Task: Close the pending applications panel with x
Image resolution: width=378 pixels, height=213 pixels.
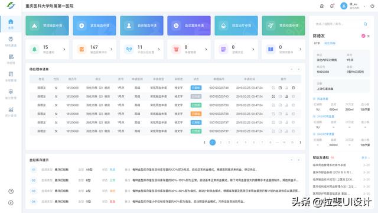Action: coord(299,69)
